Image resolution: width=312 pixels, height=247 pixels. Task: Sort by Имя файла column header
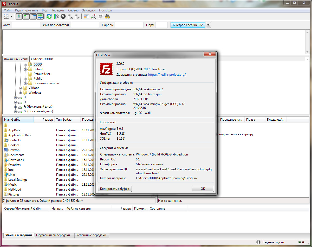click(x=18, y=120)
